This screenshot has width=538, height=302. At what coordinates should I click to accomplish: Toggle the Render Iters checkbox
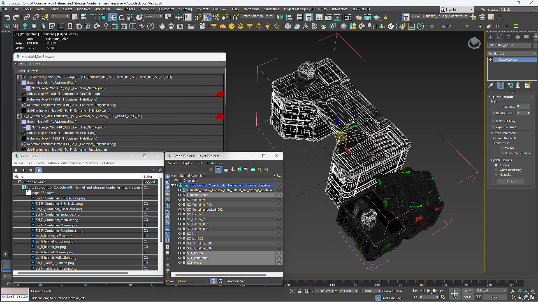point(493,113)
